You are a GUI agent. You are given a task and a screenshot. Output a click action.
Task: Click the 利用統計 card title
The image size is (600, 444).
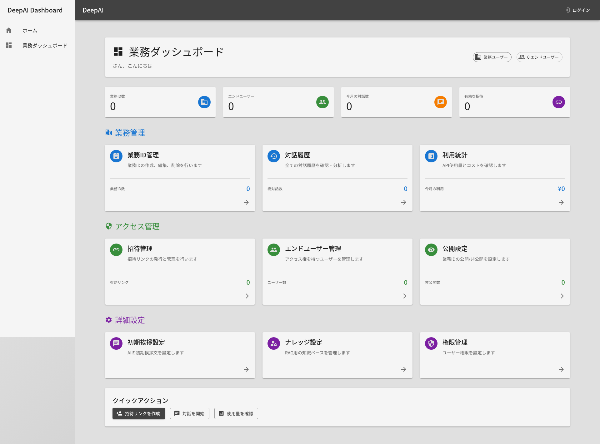(455, 155)
